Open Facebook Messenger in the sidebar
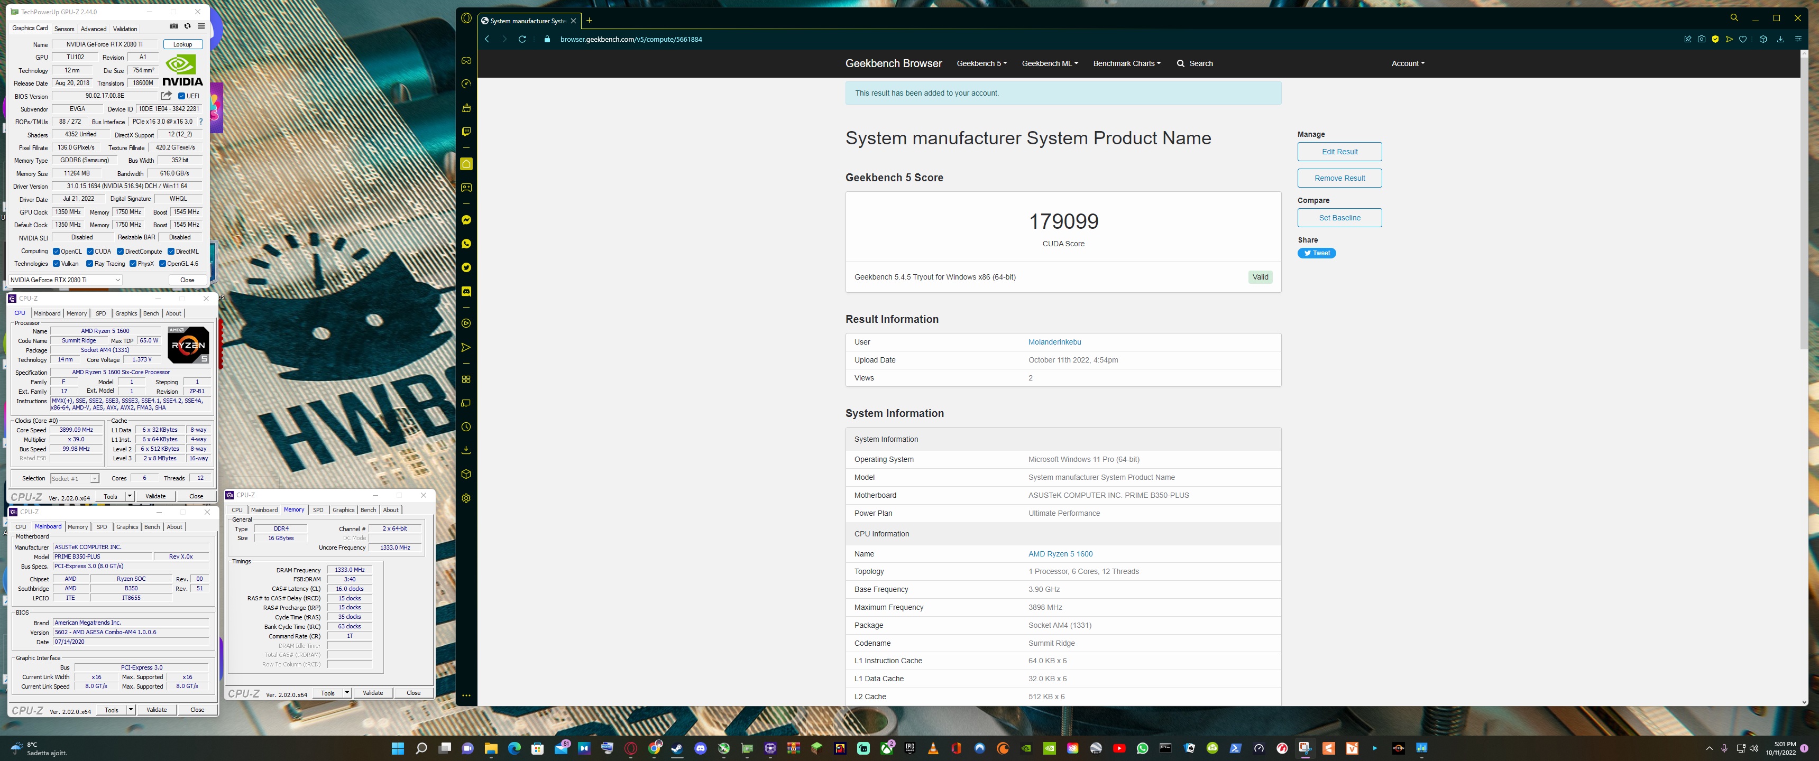This screenshot has width=1819, height=761. click(x=466, y=220)
